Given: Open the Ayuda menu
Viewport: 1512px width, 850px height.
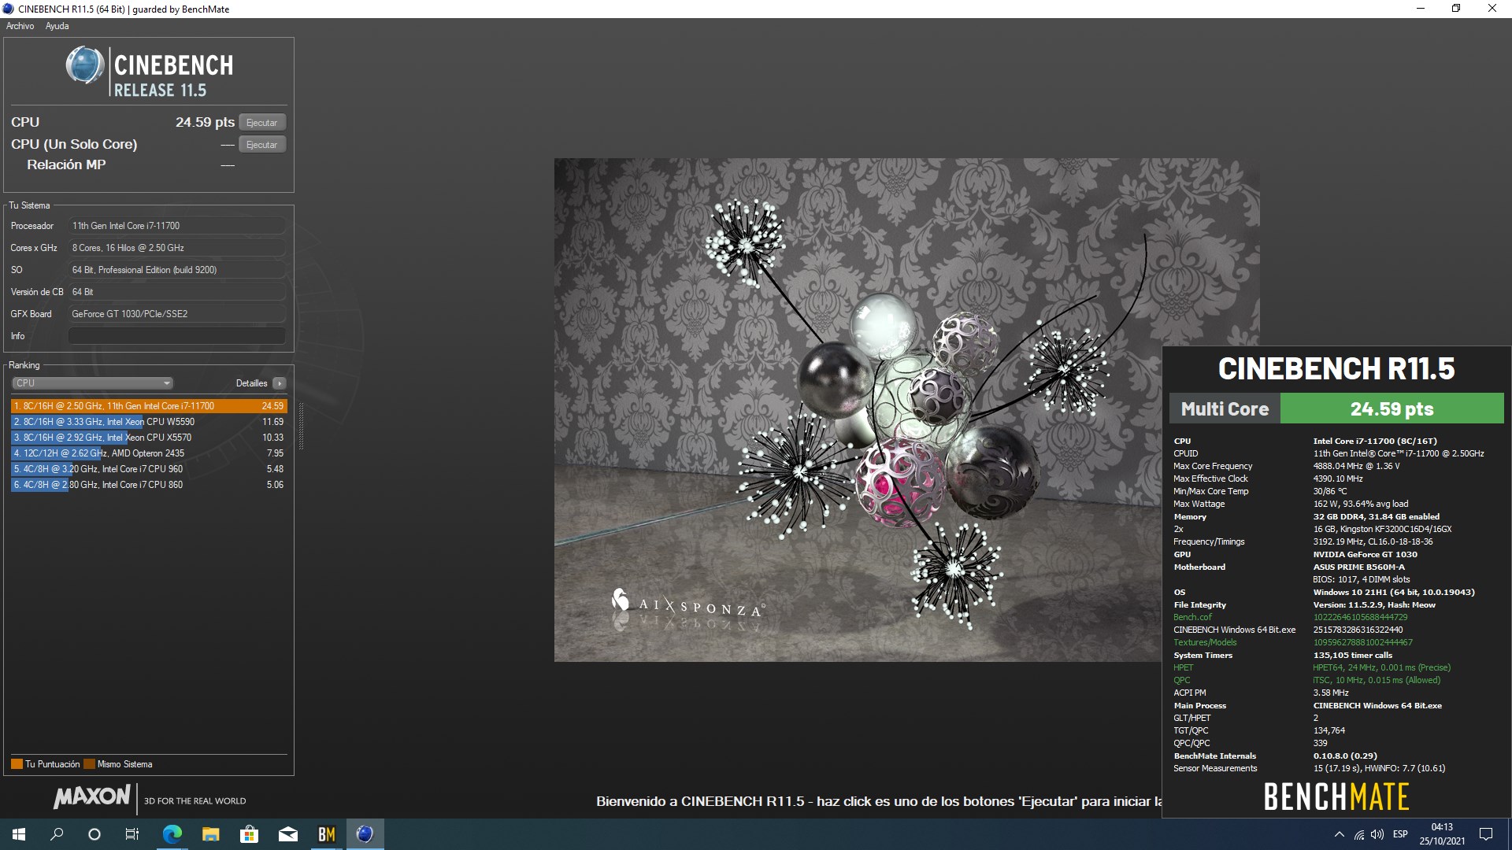Looking at the screenshot, I should 57,26.
